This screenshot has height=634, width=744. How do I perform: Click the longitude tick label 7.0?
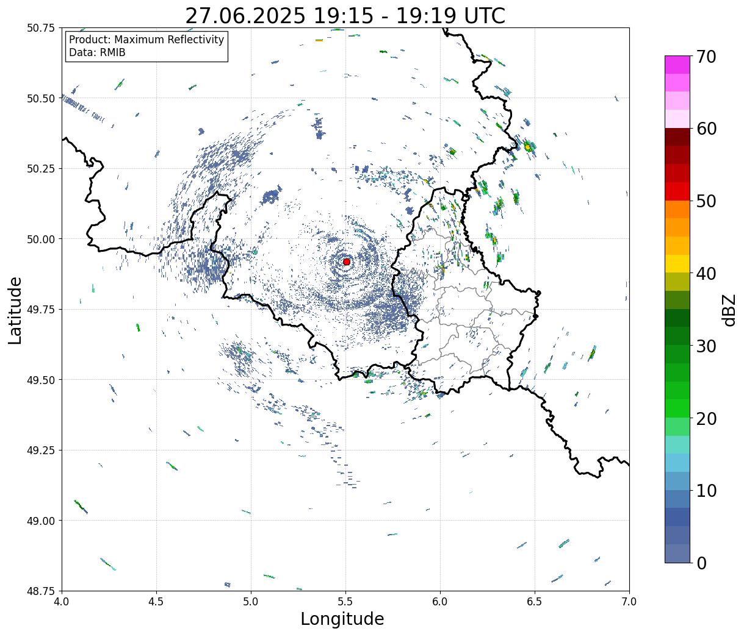point(629,602)
